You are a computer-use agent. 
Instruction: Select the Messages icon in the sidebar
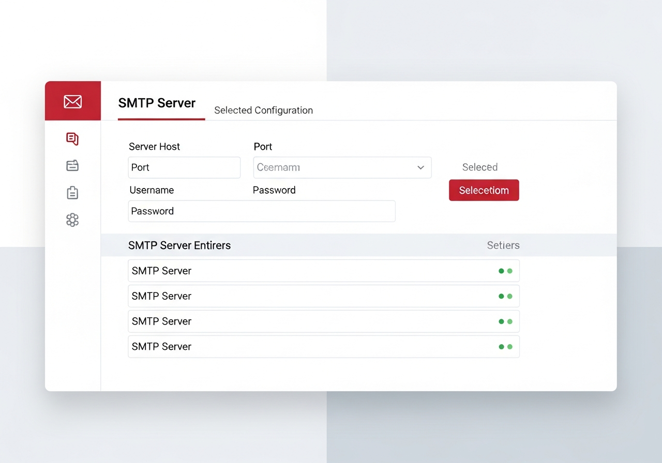pyautogui.click(x=72, y=139)
